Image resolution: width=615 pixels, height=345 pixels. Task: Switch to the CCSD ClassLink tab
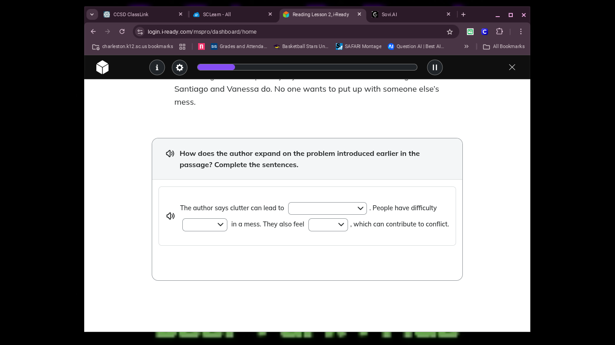[x=140, y=14]
